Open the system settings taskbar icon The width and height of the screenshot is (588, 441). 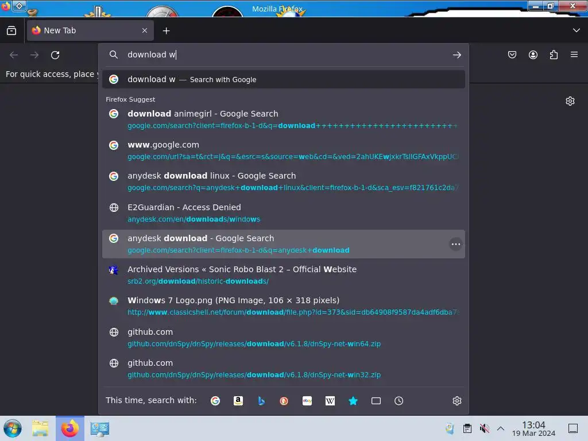[100, 428]
